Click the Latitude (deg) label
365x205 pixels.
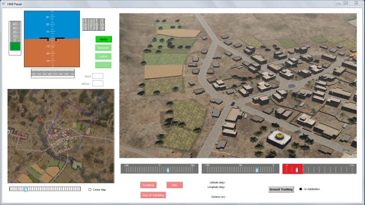tap(217, 183)
